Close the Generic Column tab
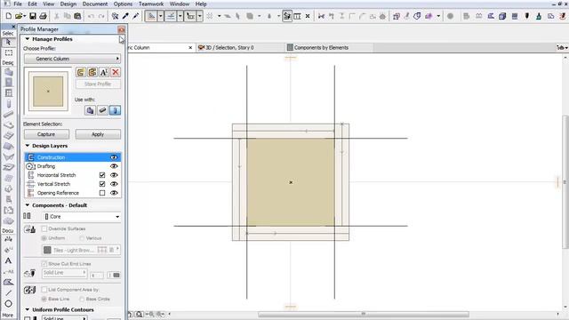The width and height of the screenshot is (569, 320). tap(190, 47)
